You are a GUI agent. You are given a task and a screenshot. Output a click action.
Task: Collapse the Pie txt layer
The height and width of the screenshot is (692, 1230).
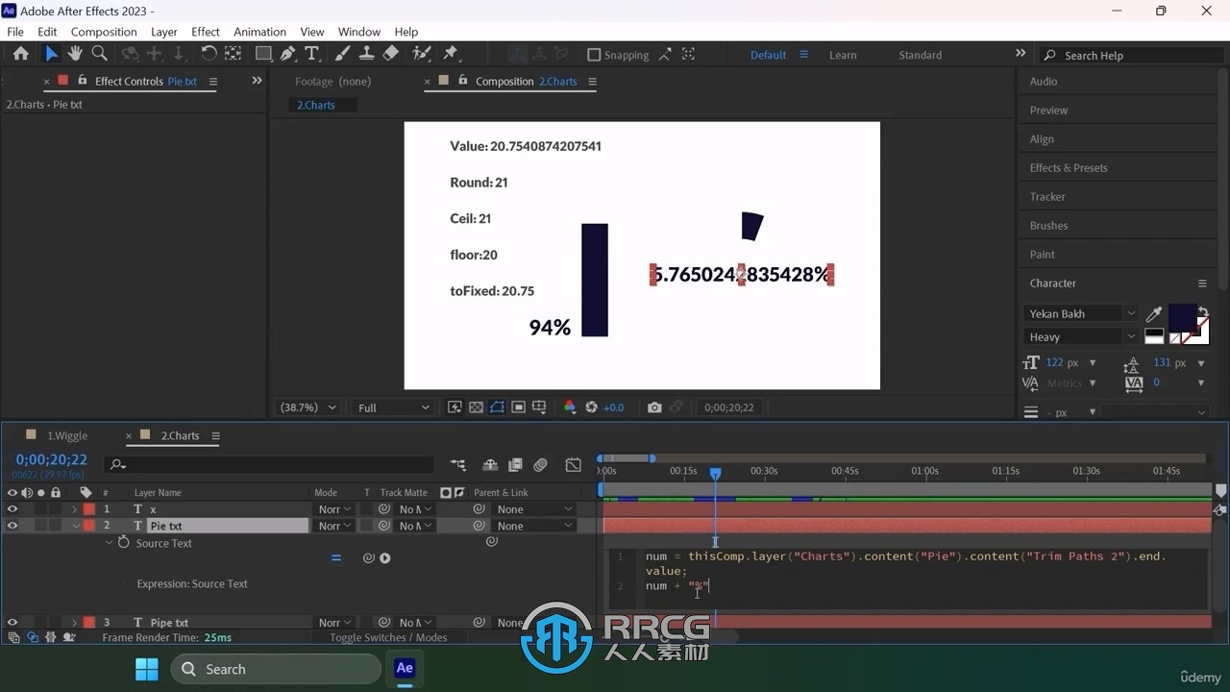pyautogui.click(x=75, y=526)
